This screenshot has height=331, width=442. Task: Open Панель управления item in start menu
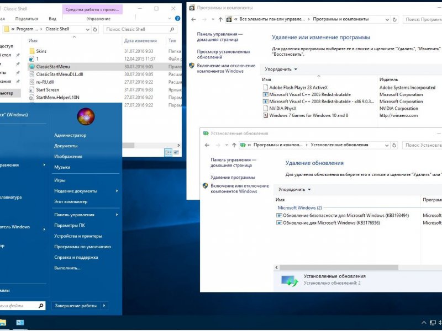[x=86, y=215]
